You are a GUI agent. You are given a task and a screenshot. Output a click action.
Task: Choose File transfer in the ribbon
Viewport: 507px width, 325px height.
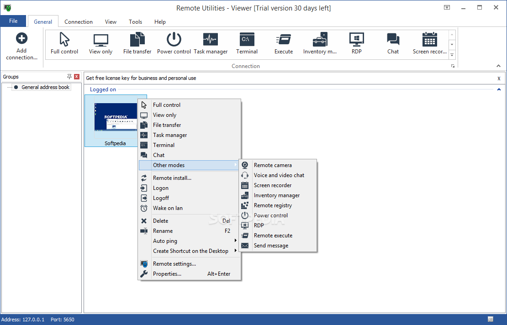pos(137,43)
